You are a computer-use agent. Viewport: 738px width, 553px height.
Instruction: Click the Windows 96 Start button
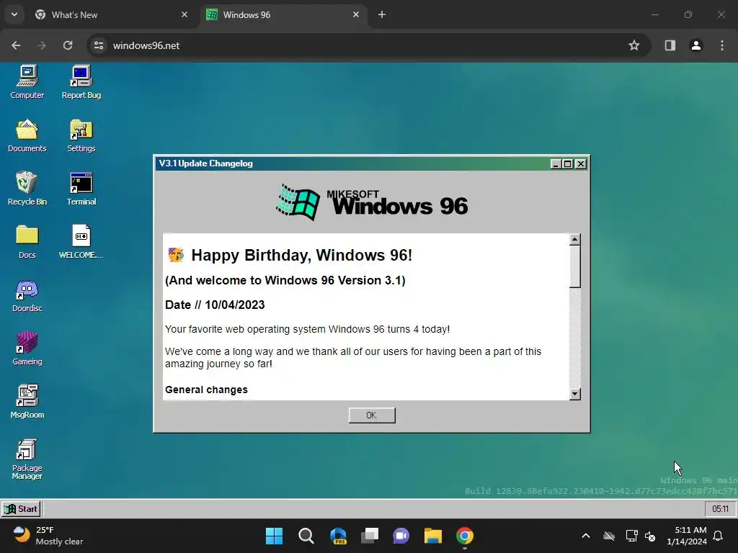click(x=21, y=509)
